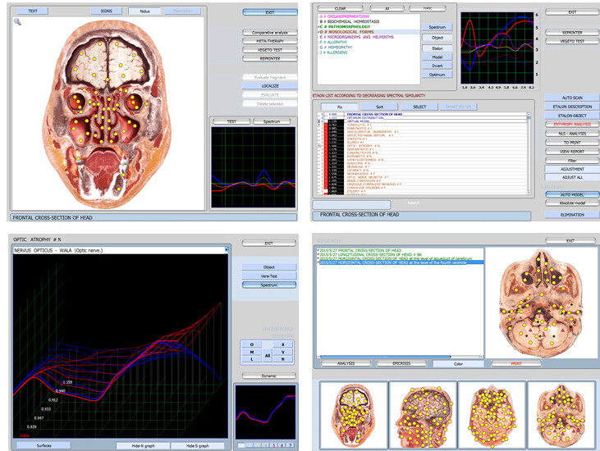
Task: Click the Hide-N graph button
Action: (144, 445)
